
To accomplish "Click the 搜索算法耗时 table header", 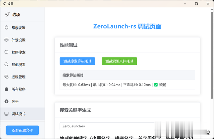I will click(127, 75).
